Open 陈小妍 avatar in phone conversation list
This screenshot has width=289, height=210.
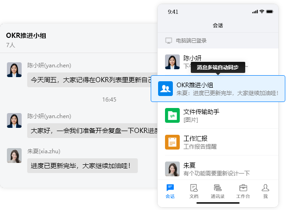click(172, 62)
